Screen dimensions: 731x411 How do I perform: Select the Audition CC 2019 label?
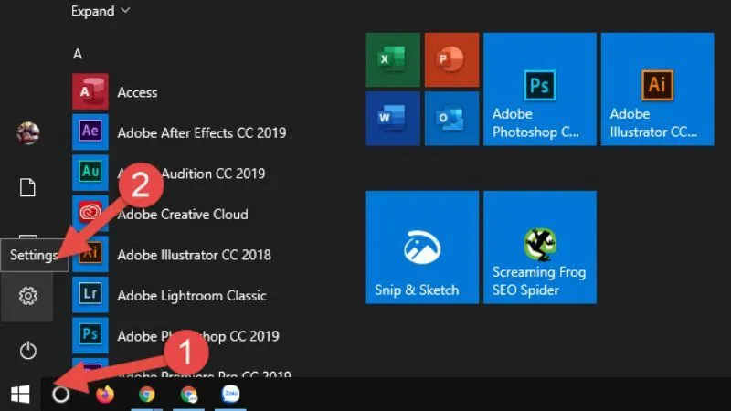[213, 174]
